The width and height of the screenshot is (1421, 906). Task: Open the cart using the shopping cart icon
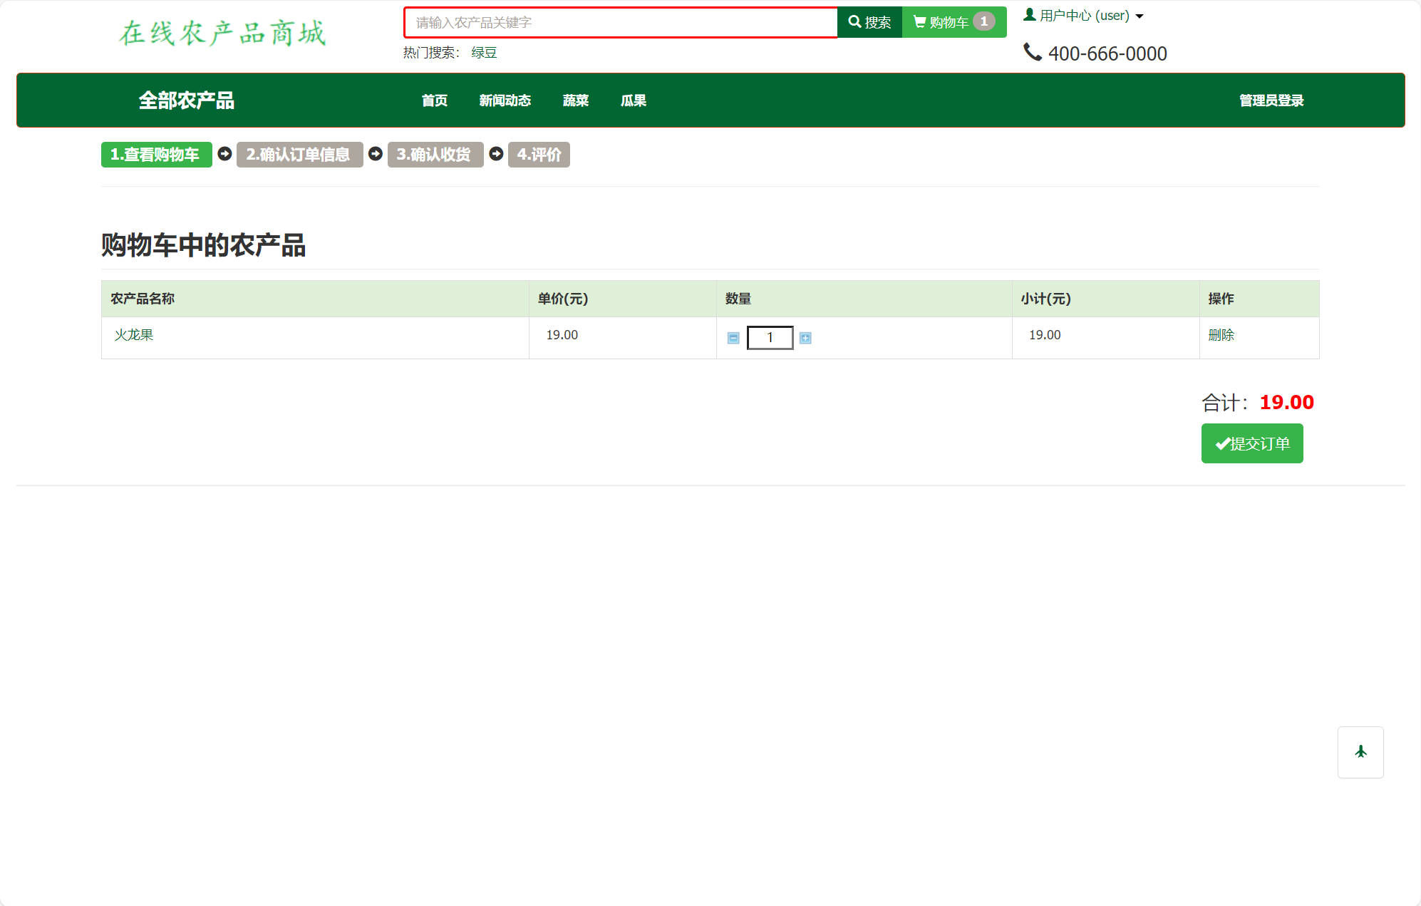tap(919, 22)
